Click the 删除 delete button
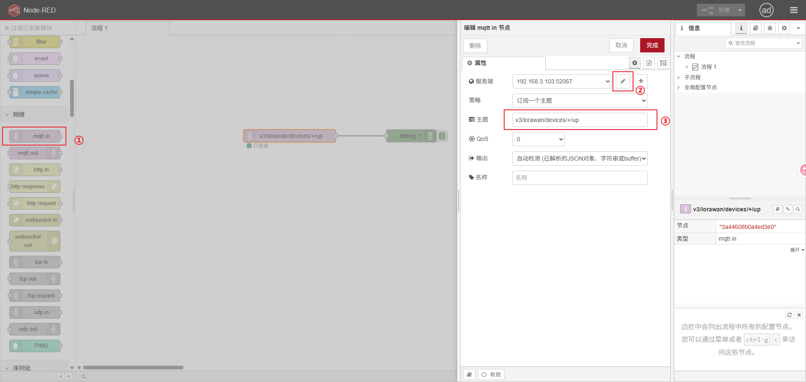Viewport: 806px width, 382px height. click(475, 45)
